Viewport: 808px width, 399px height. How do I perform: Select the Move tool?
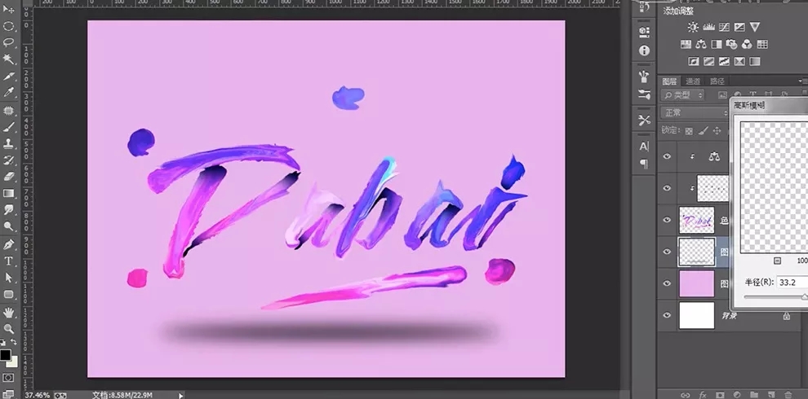(8, 9)
